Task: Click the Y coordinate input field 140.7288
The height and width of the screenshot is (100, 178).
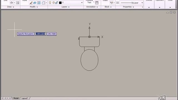Action: (x=51, y=34)
